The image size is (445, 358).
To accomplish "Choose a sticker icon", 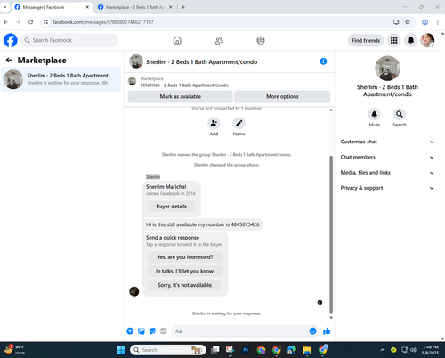I will [152, 331].
